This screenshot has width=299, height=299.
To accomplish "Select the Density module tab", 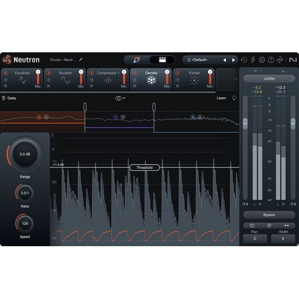I will tap(151, 79).
